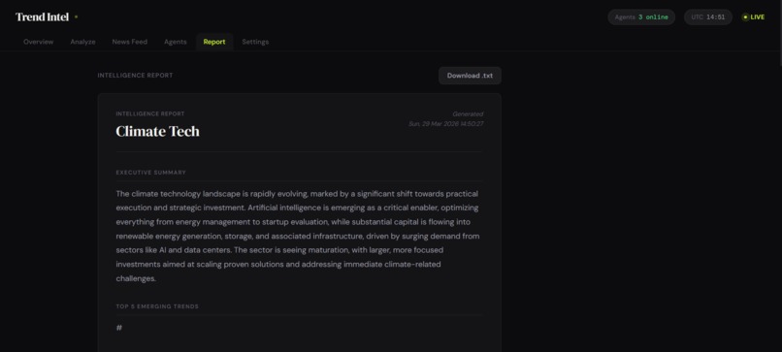
Task: Go to the Agents tab
Action: click(x=175, y=42)
